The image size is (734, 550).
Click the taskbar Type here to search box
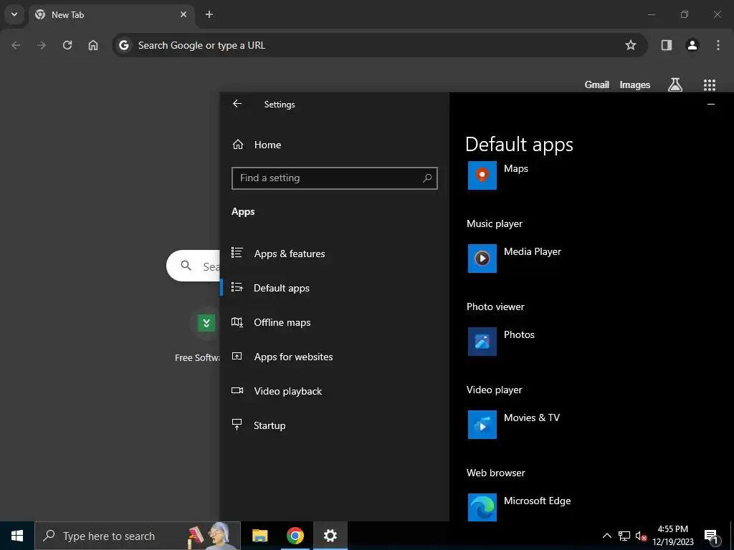[x=138, y=536]
